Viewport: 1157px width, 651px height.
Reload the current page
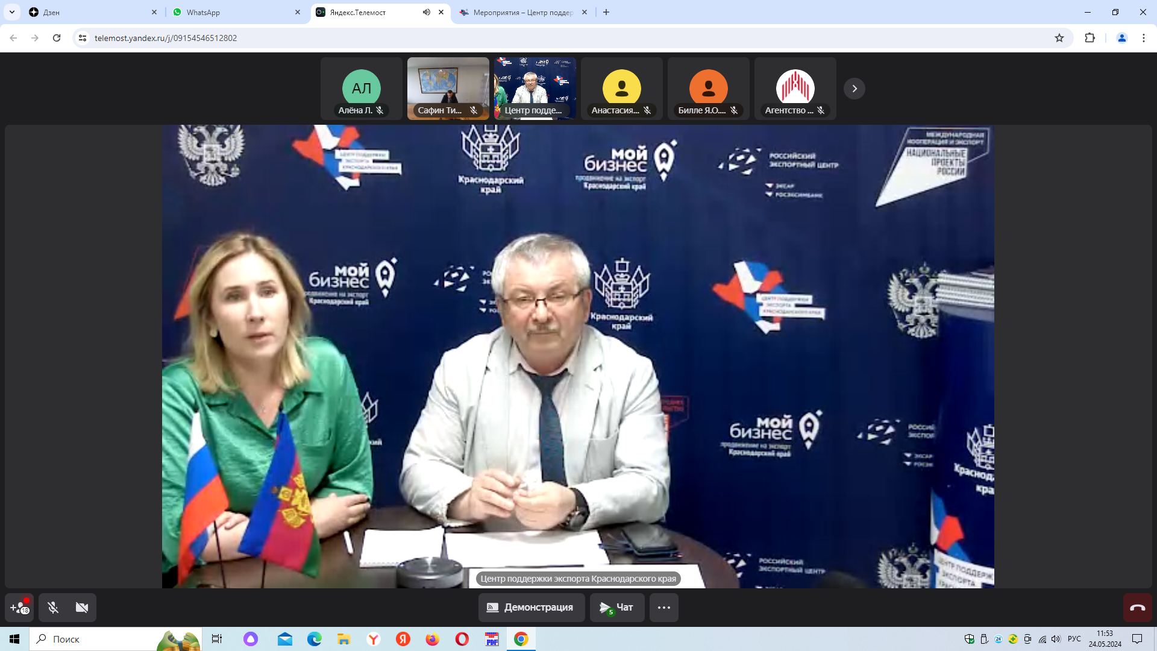(x=57, y=38)
